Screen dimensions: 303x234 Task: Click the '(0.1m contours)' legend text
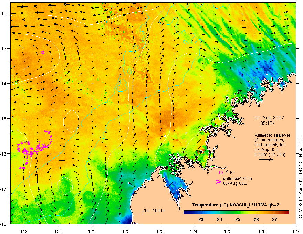point(270,140)
